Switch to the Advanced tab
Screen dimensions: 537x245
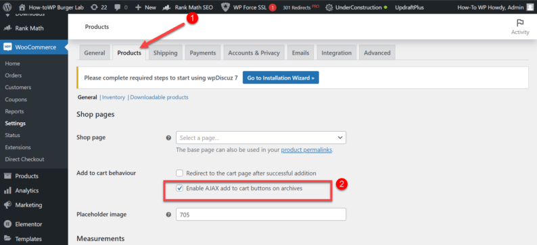tap(377, 53)
